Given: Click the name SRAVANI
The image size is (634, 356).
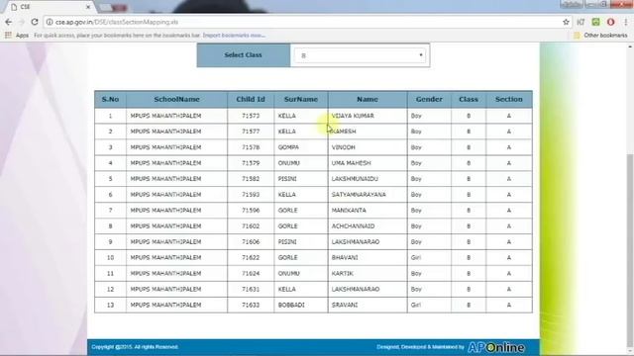Looking at the screenshot, I should click(345, 306).
